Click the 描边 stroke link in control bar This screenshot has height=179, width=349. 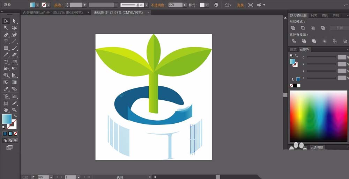(x=59, y=5)
